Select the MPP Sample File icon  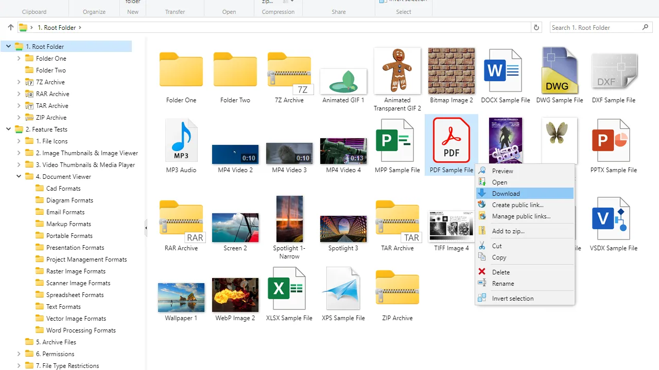pyautogui.click(x=395, y=141)
